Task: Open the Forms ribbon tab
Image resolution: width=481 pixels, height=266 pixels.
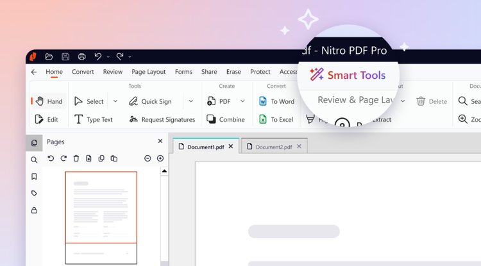Action: [184, 72]
